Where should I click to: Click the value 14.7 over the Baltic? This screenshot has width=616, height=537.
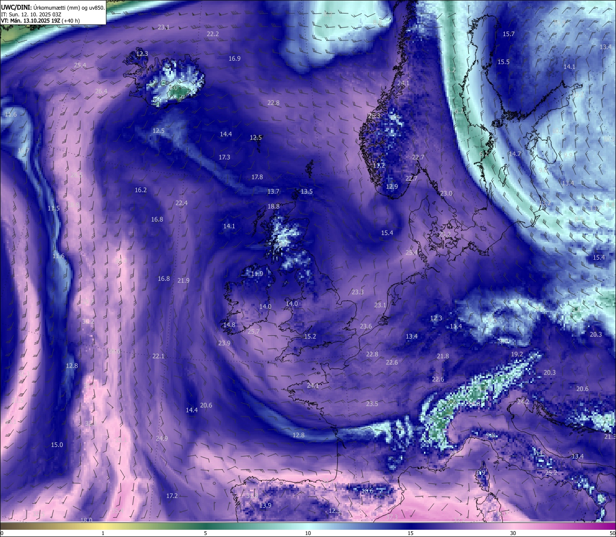(515, 154)
